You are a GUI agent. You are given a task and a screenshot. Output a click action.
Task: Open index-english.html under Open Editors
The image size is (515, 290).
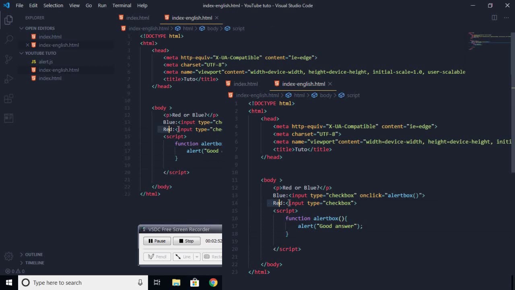pos(59,45)
